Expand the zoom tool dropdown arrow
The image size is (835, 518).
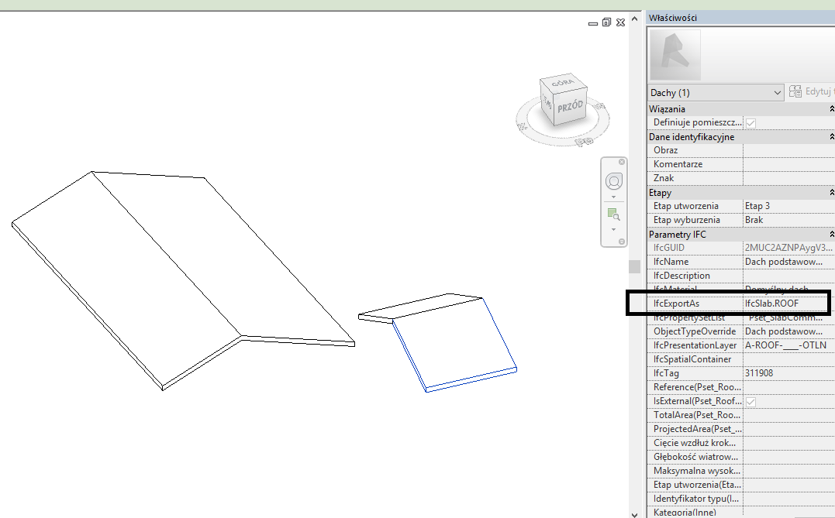click(x=613, y=230)
